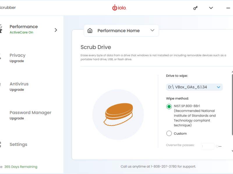Expand the header chevron menu
The image size is (233, 174).
click(211, 8)
